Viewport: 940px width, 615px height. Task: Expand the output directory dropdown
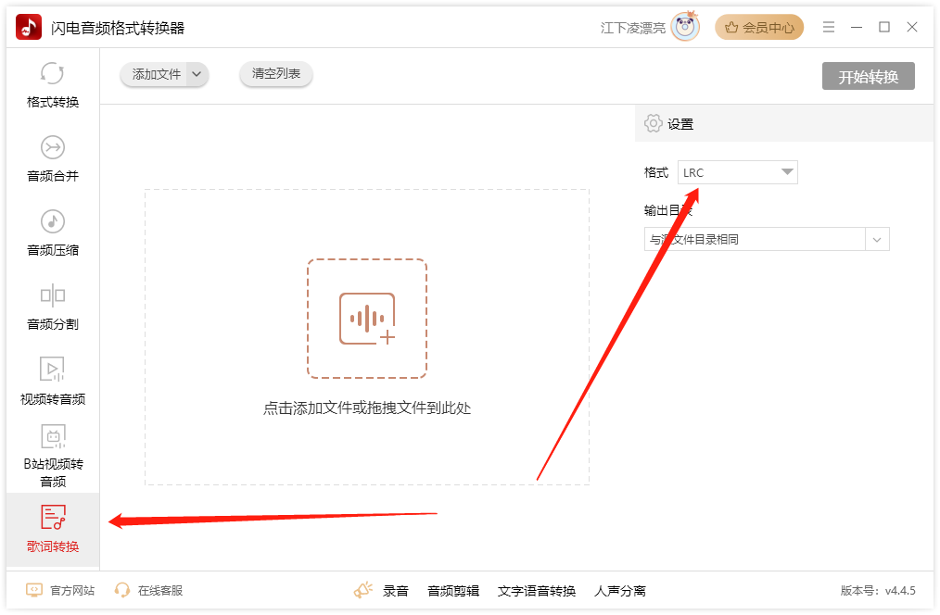tap(877, 239)
